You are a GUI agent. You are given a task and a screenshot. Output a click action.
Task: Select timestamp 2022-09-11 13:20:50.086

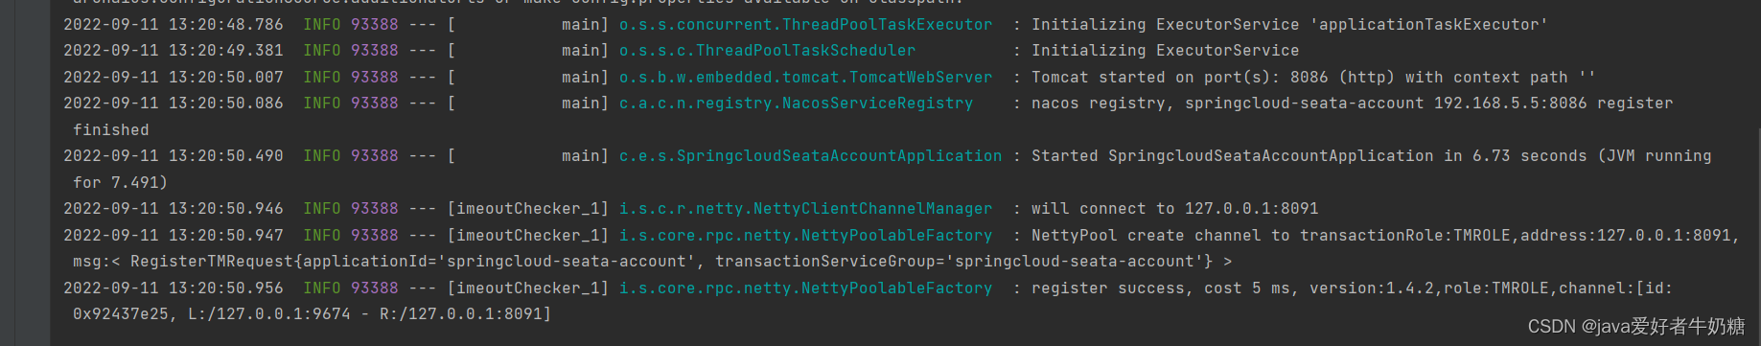click(174, 104)
